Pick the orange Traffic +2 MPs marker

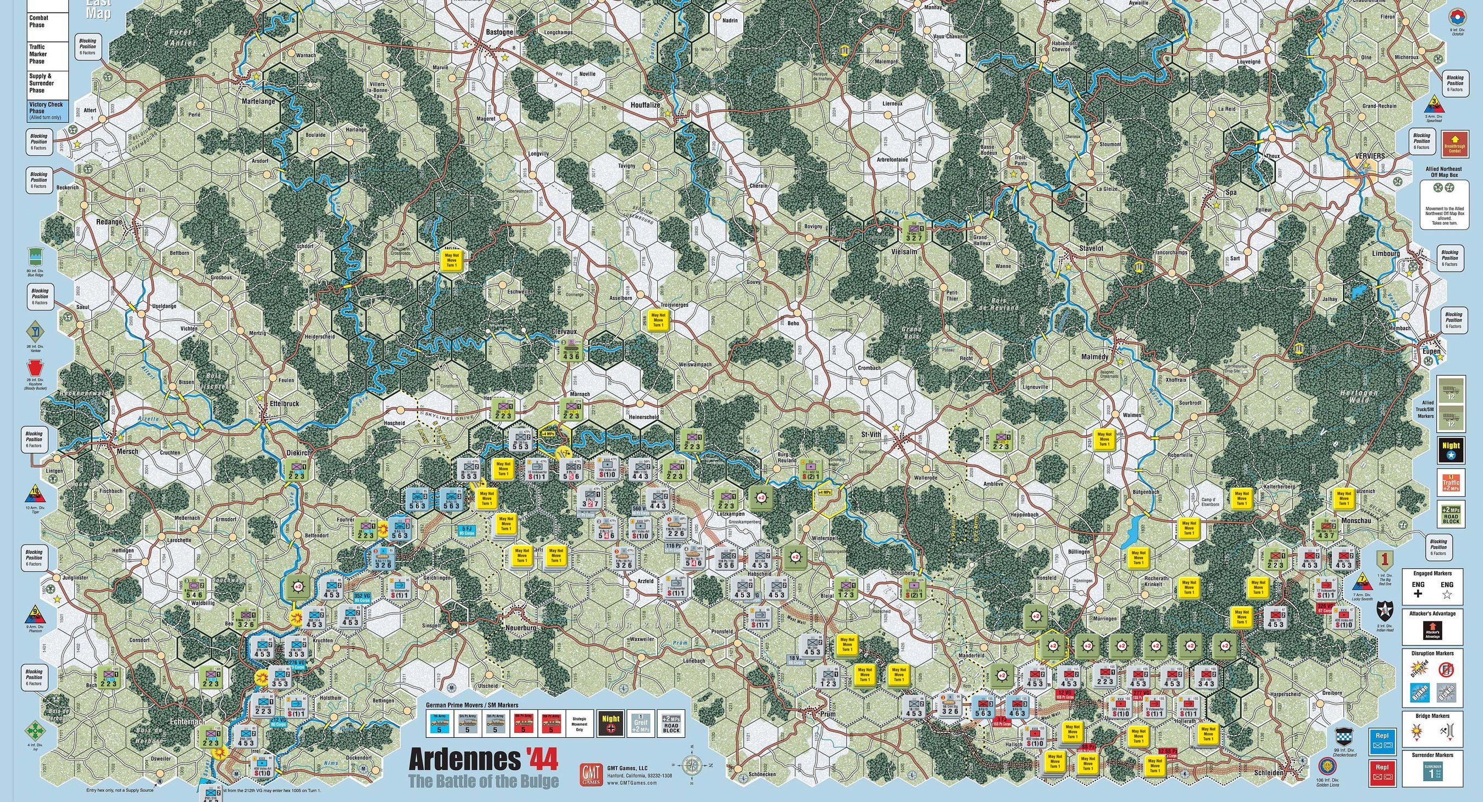(x=1451, y=483)
